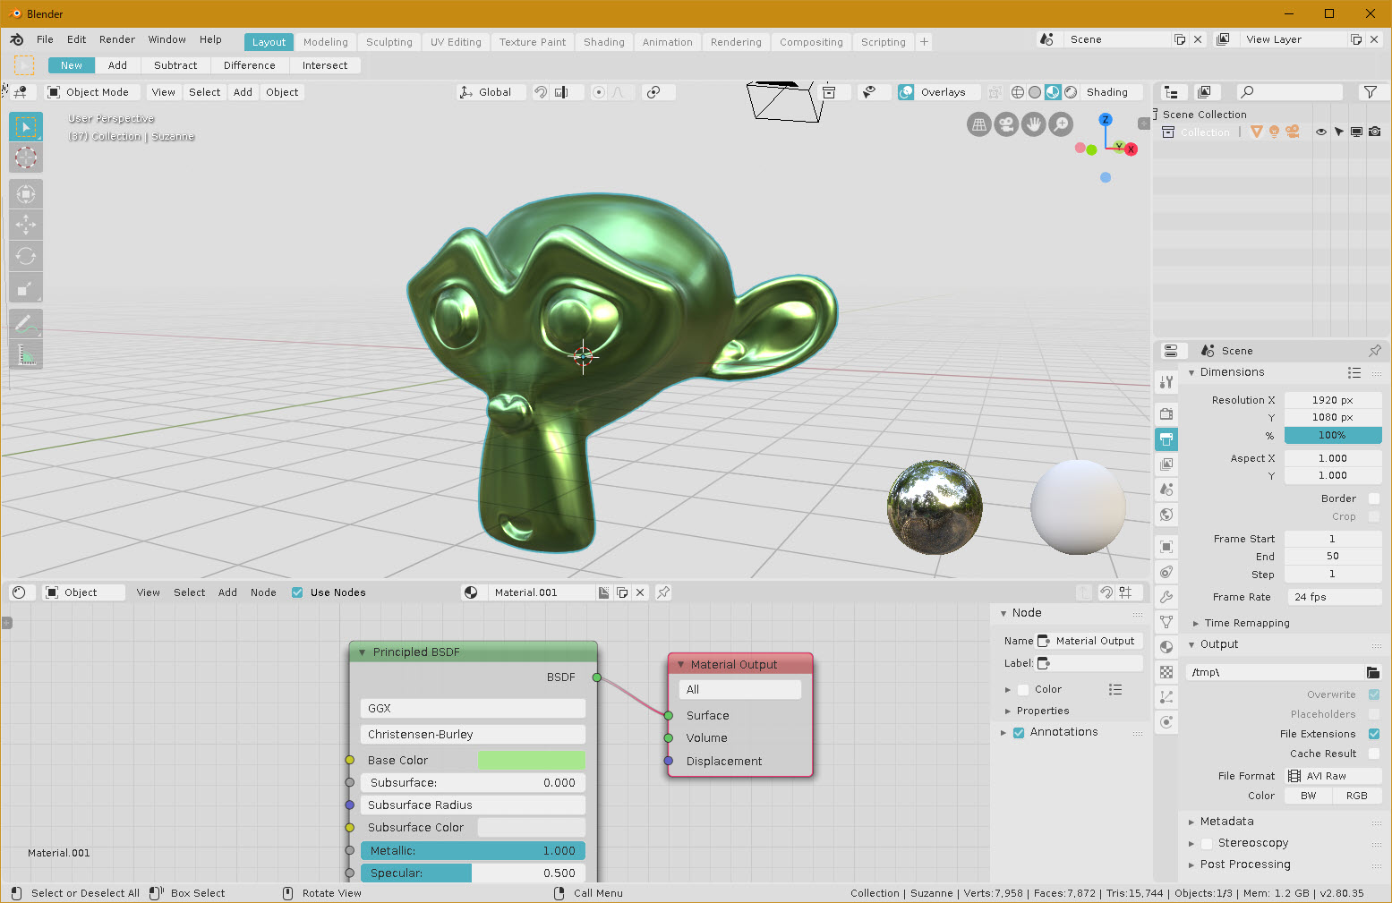Toggle the File Extensions checkbox
The height and width of the screenshot is (903, 1392).
1374,734
